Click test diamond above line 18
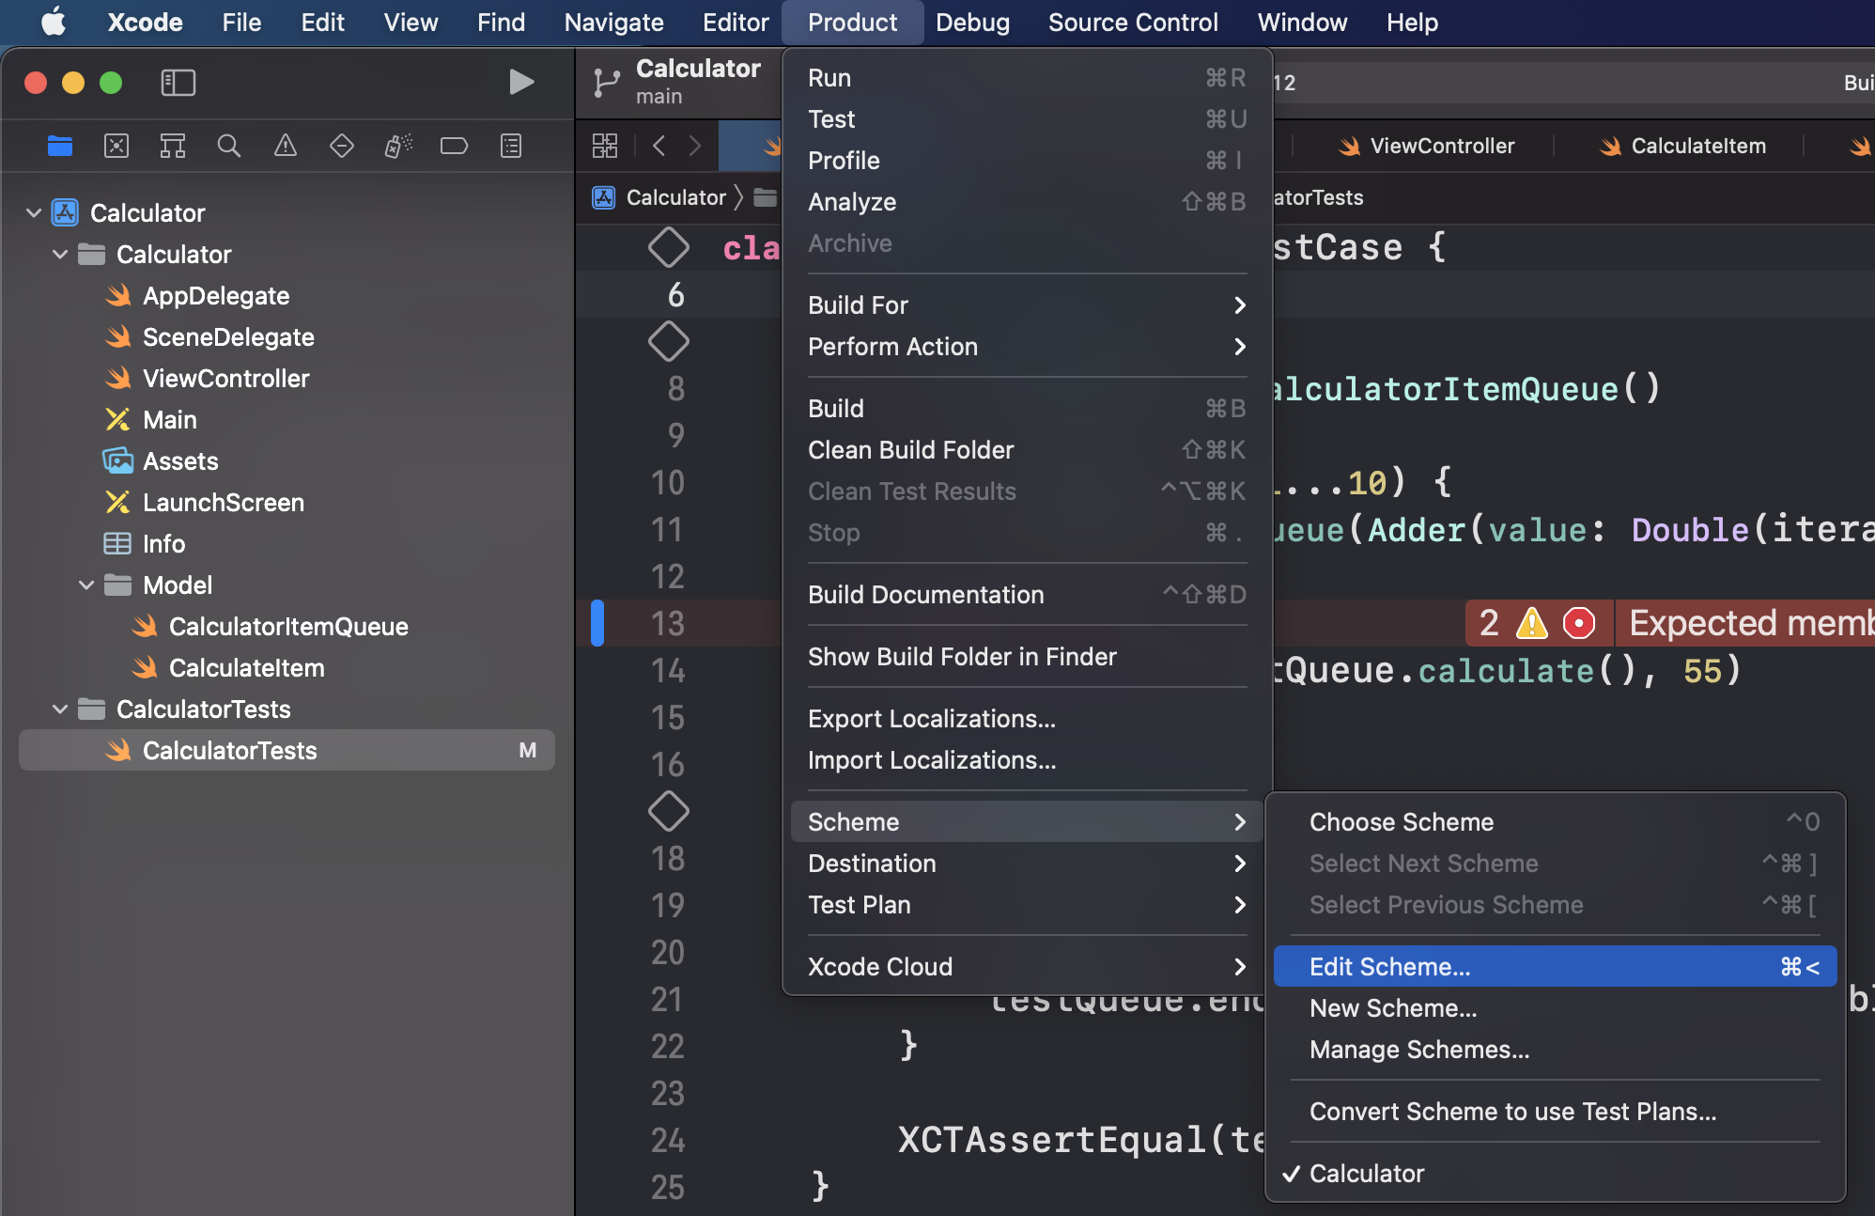1875x1216 pixels. [669, 811]
